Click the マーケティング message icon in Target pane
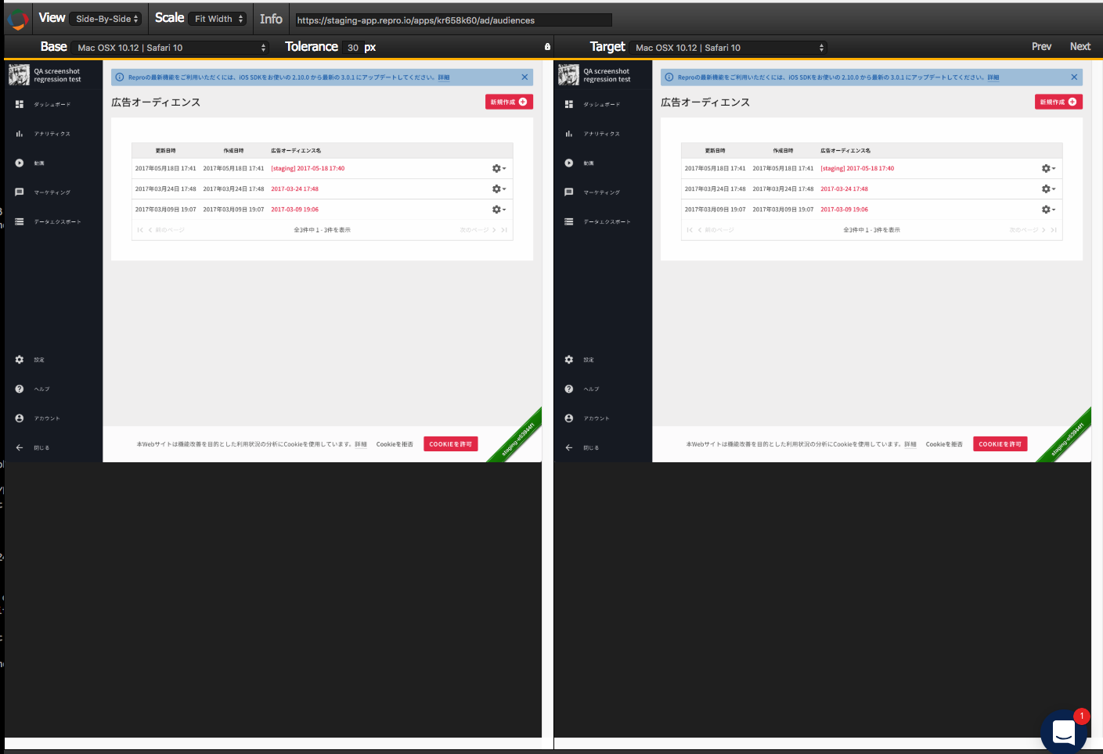Image resolution: width=1103 pixels, height=754 pixels. pyautogui.click(x=569, y=192)
